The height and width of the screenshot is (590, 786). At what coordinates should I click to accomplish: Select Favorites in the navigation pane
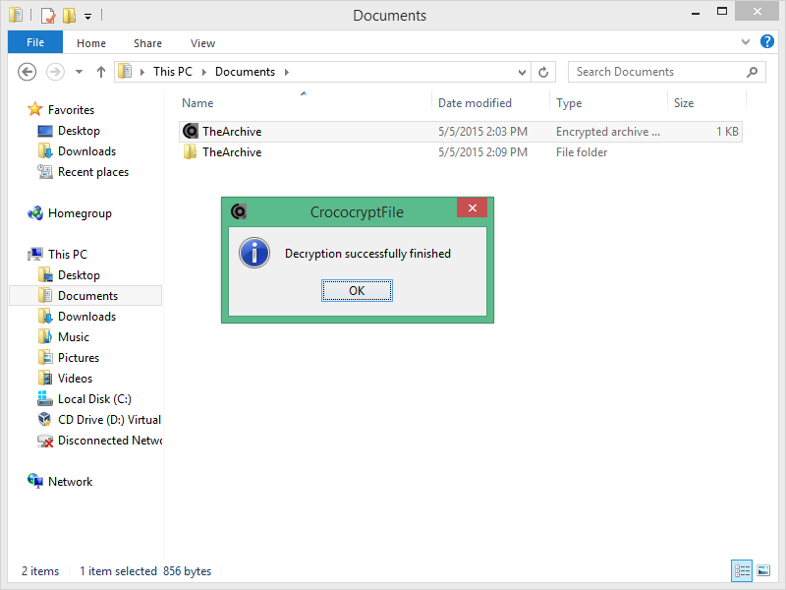pyautogui.click(x=71, y=110)
